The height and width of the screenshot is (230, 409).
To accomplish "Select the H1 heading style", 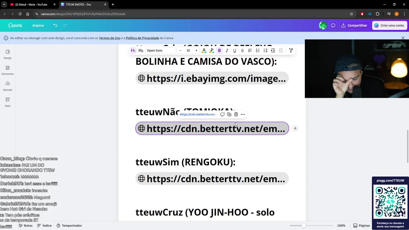I will tap(133, 50).
